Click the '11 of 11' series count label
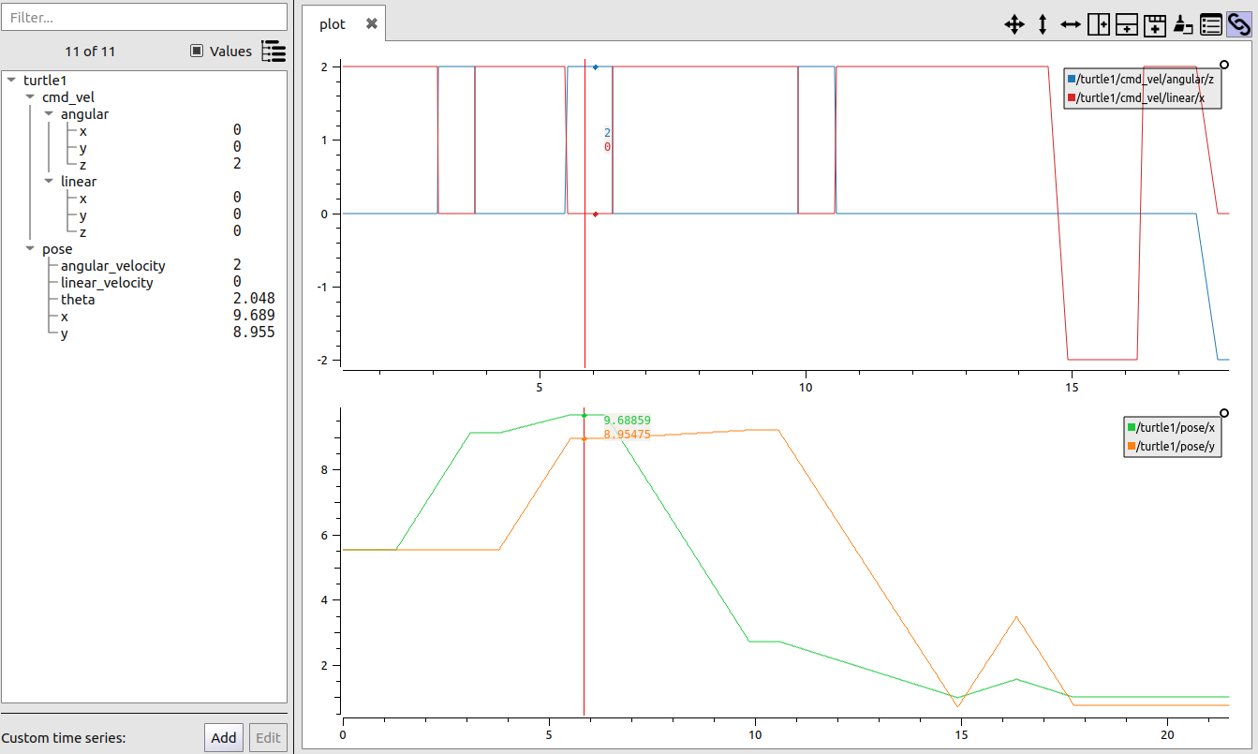Screen dimensions: 1258x754 90,52
